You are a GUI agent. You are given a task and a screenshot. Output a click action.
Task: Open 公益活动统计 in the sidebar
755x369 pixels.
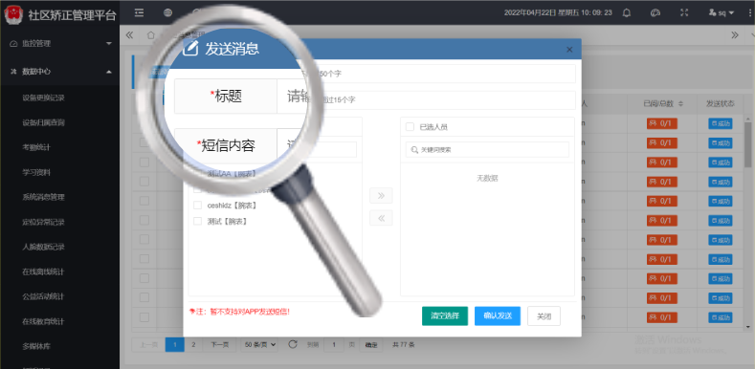[43, 296]
